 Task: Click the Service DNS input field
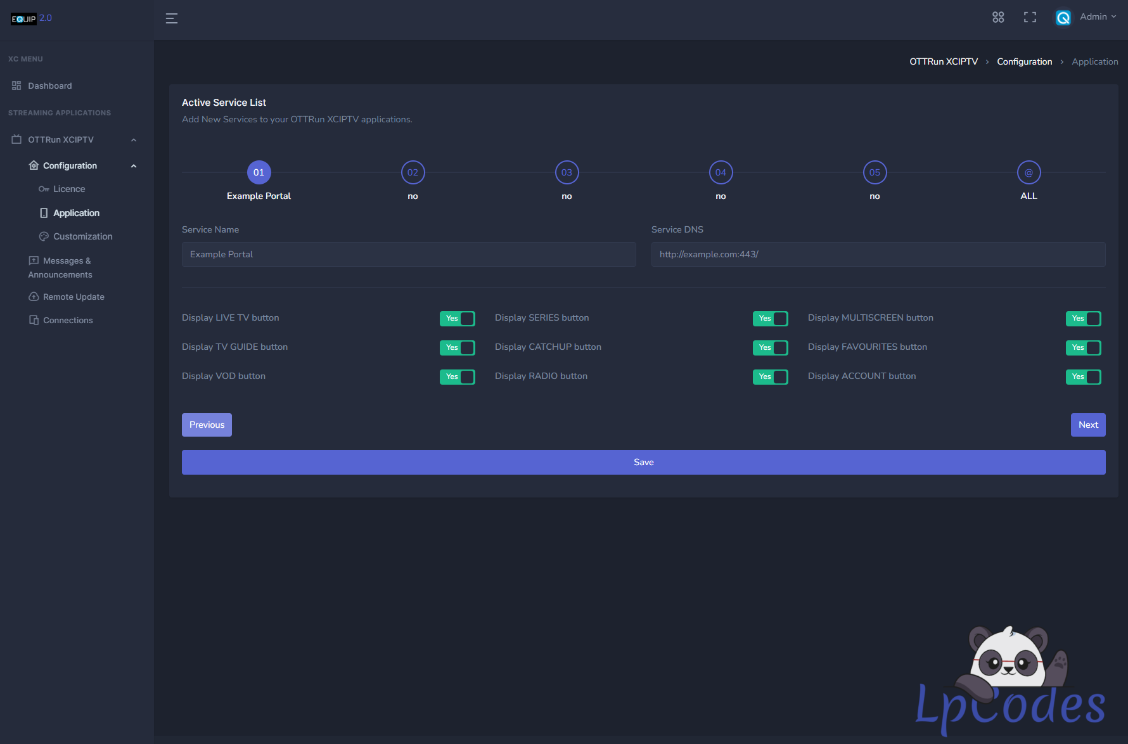click(878, 254)
